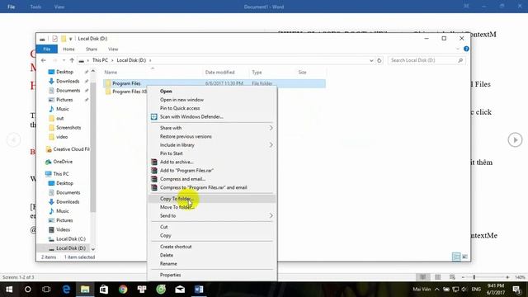Select Create shortcut
This screenshot has width=528, height=297.
[212, 247]
